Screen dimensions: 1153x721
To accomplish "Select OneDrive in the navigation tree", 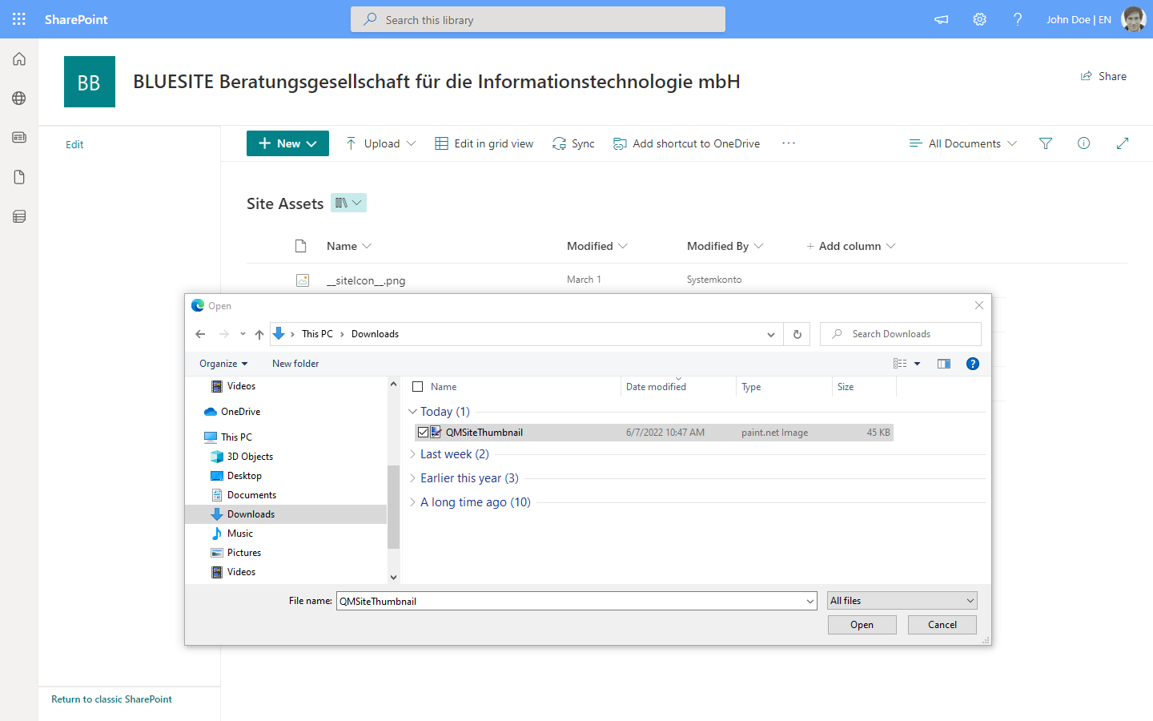I will pyautogui.click(x=232, y=412).
